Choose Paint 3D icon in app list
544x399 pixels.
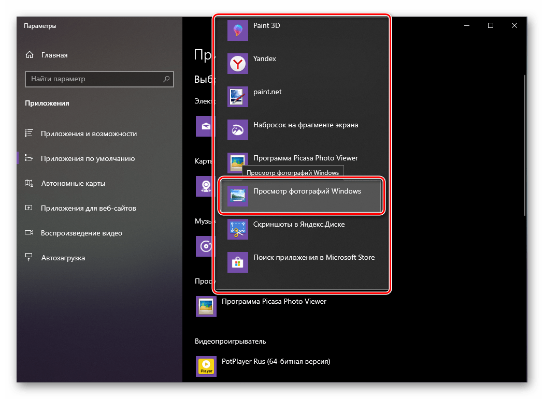(x=238, y=31)
